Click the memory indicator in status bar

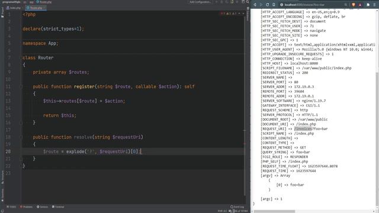point(240,211)
